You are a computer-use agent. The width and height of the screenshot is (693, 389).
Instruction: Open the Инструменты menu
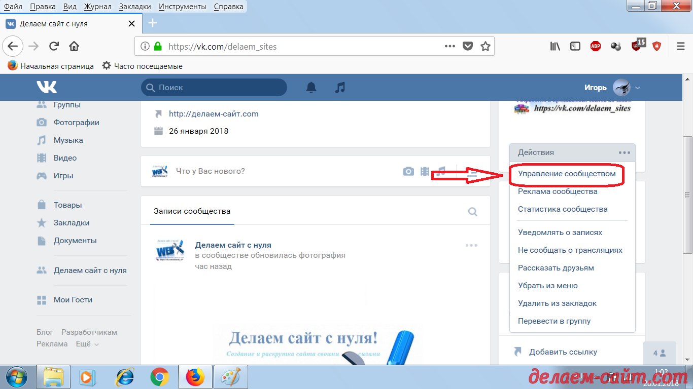coord(182,7)
